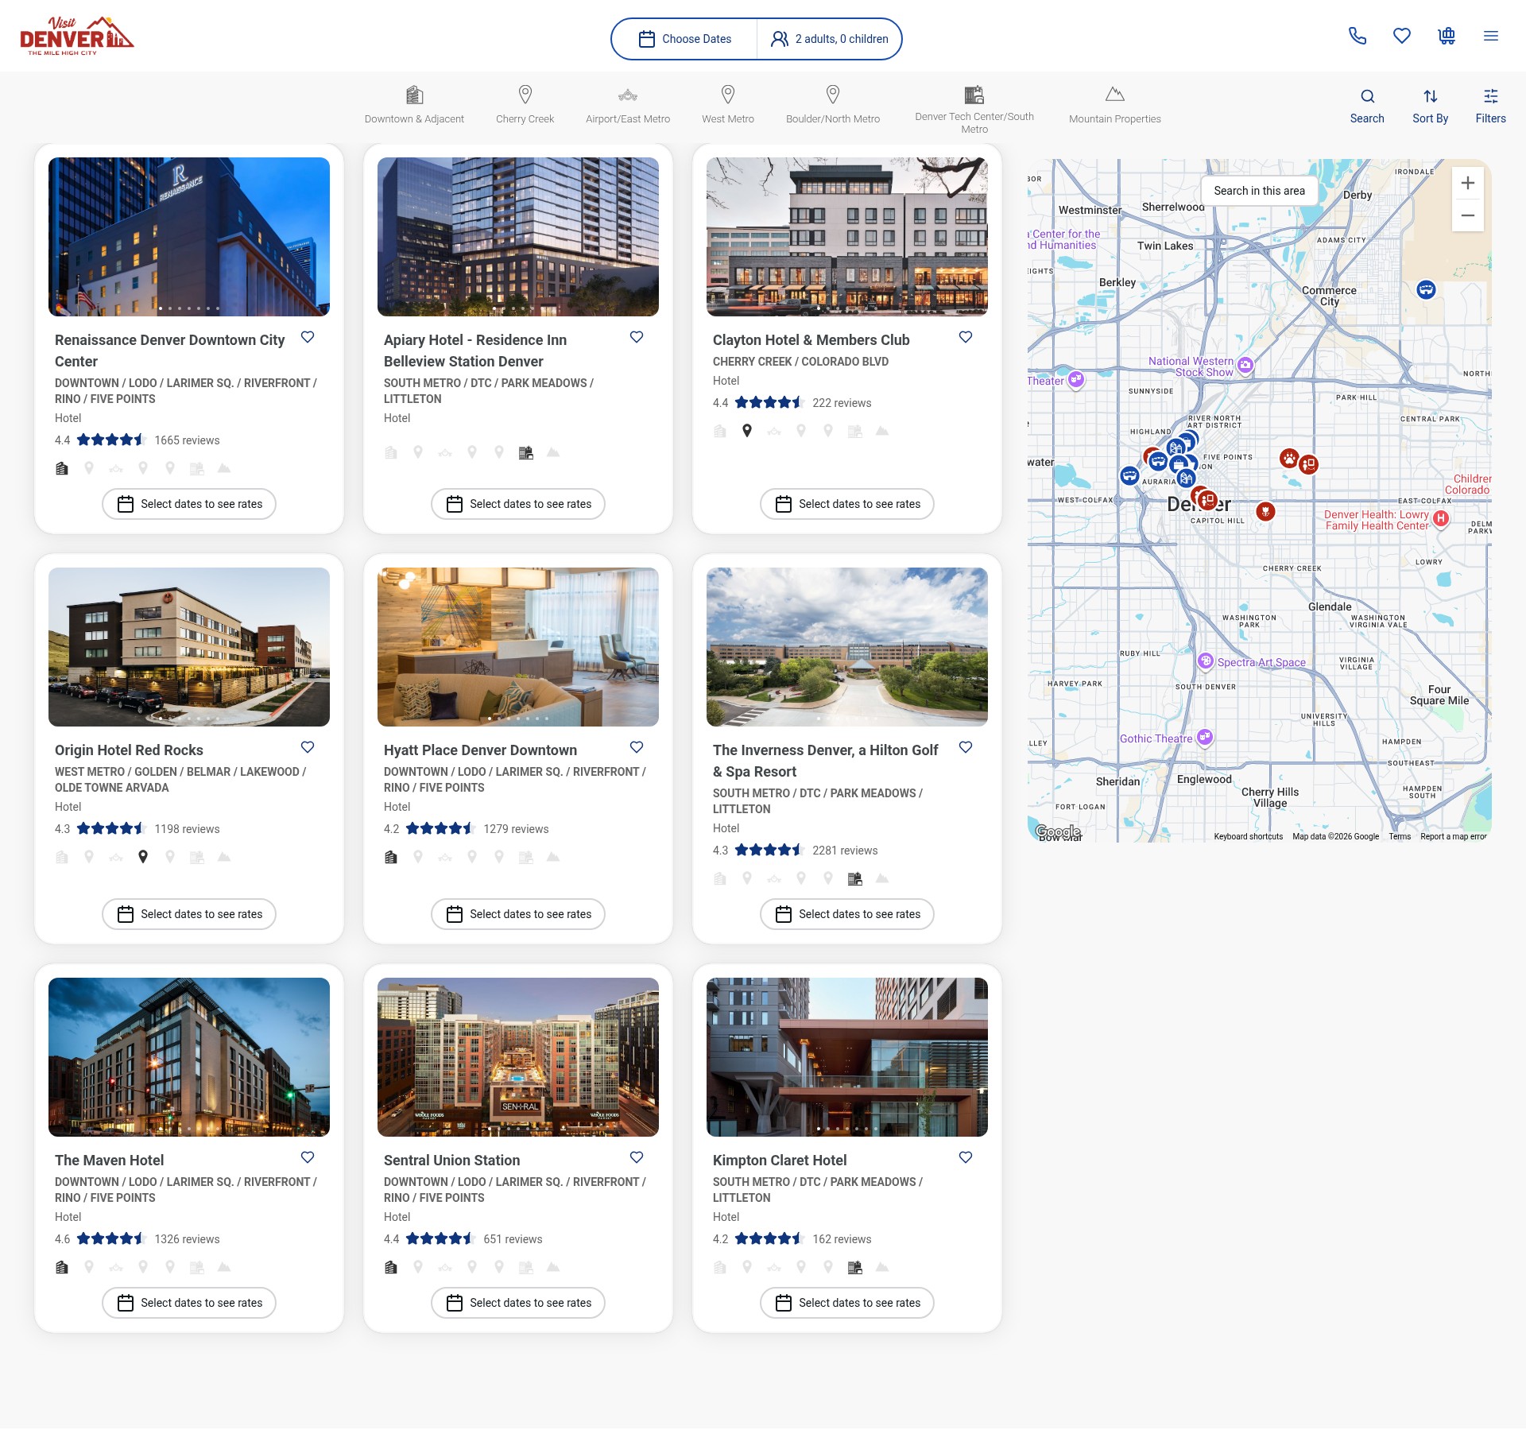This screenshot has width=1526, height=1430.
Task: Select dates for Renaissance Denver Downtown rates
Action: point(189,504)
